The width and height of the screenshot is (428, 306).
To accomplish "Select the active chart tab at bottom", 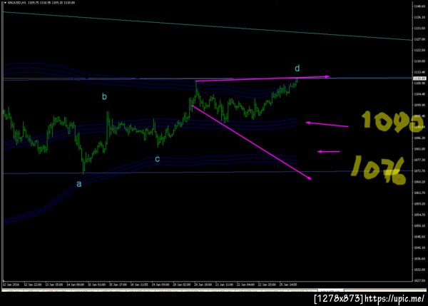I will 330,291.
